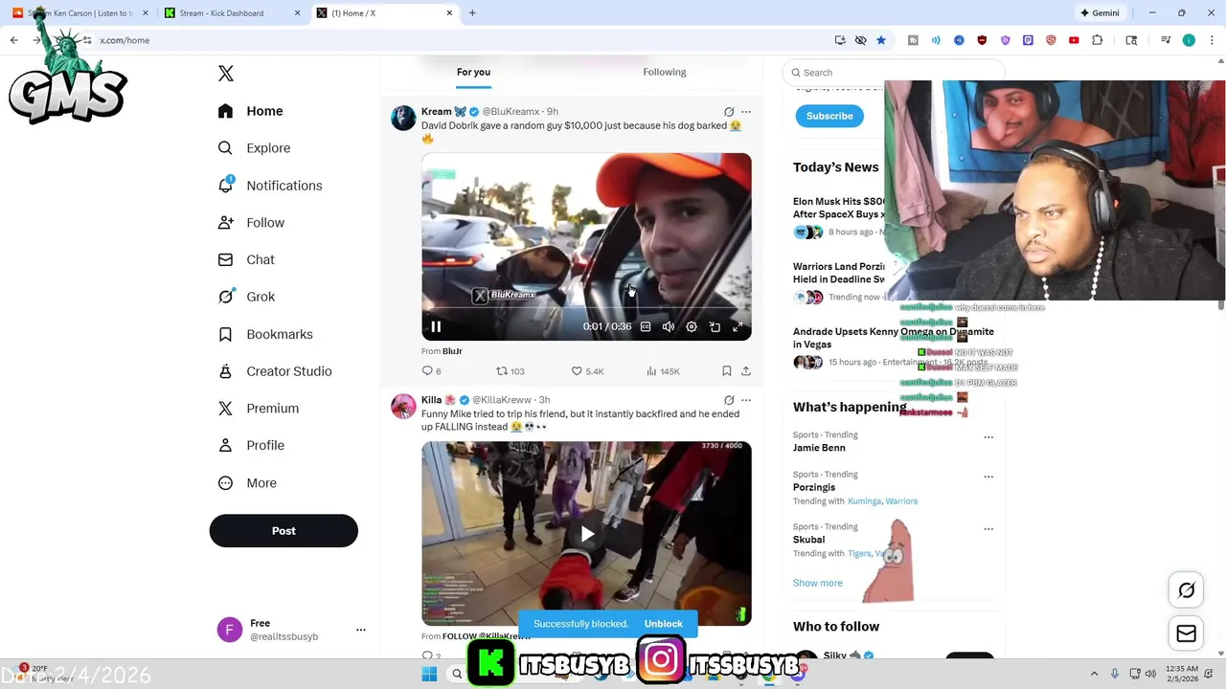
Task: Toggle captions on the David Dobrik video
Action: (646, 327)
